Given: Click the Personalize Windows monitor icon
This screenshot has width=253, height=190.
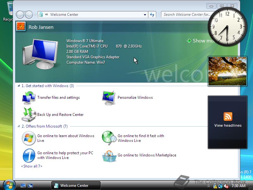Looking at the screenshot, I should 109,98.
